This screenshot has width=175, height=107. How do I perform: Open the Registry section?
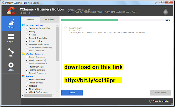coord(11,38)
